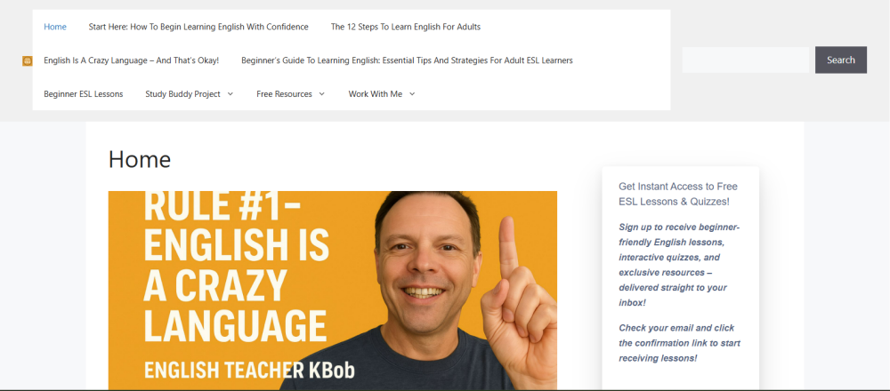Expand the Work With Me dropdown arrow
The image size is (890, 391).
coord(412,94)
